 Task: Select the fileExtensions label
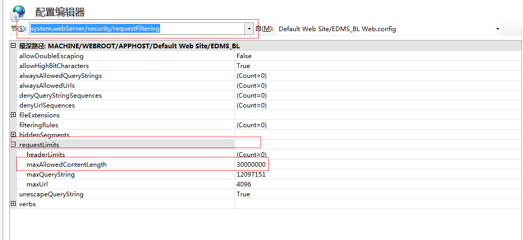[40, 115]
